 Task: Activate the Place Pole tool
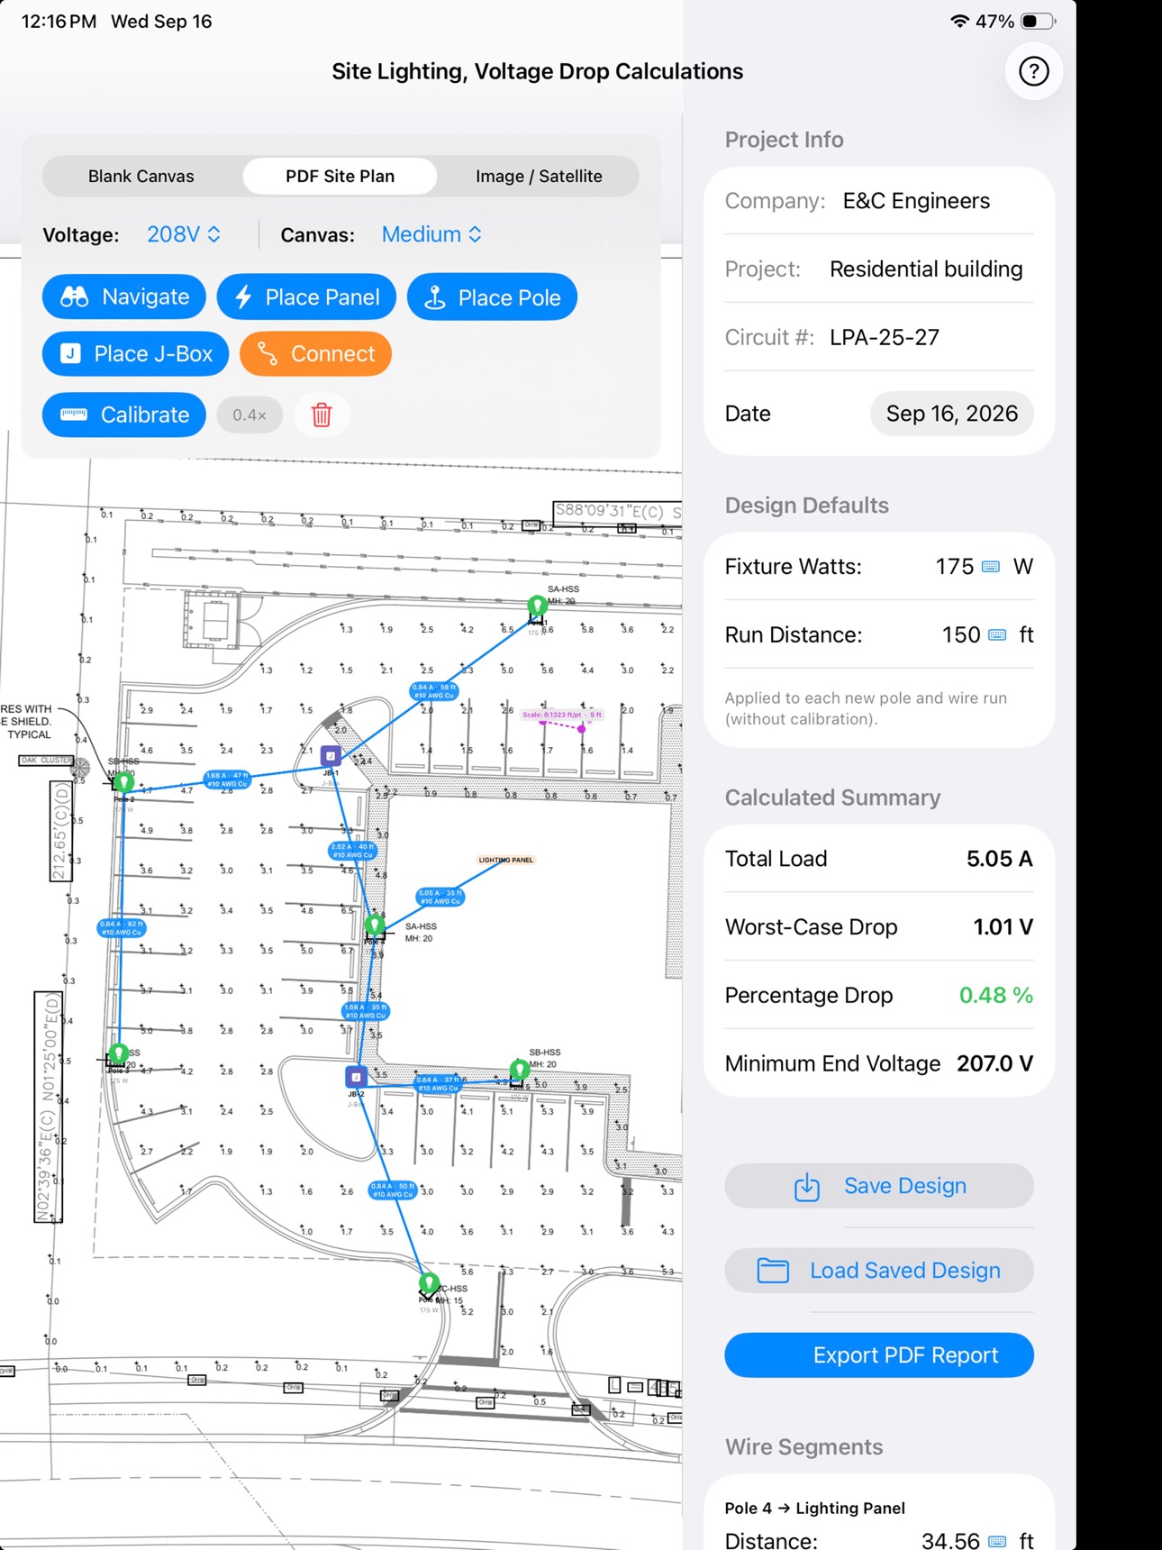(492, 297)
